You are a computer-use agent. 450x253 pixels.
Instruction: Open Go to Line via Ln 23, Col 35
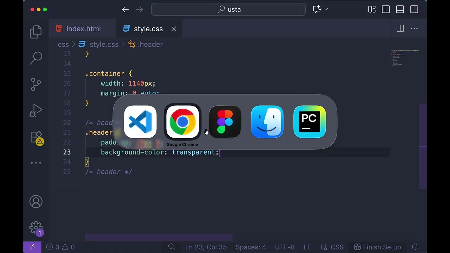[x=206, y=247]
